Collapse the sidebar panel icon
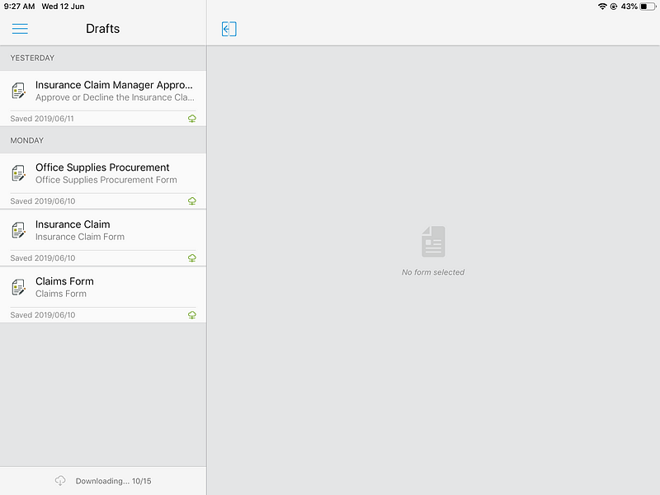660x495 pixels. pos(229,29)
